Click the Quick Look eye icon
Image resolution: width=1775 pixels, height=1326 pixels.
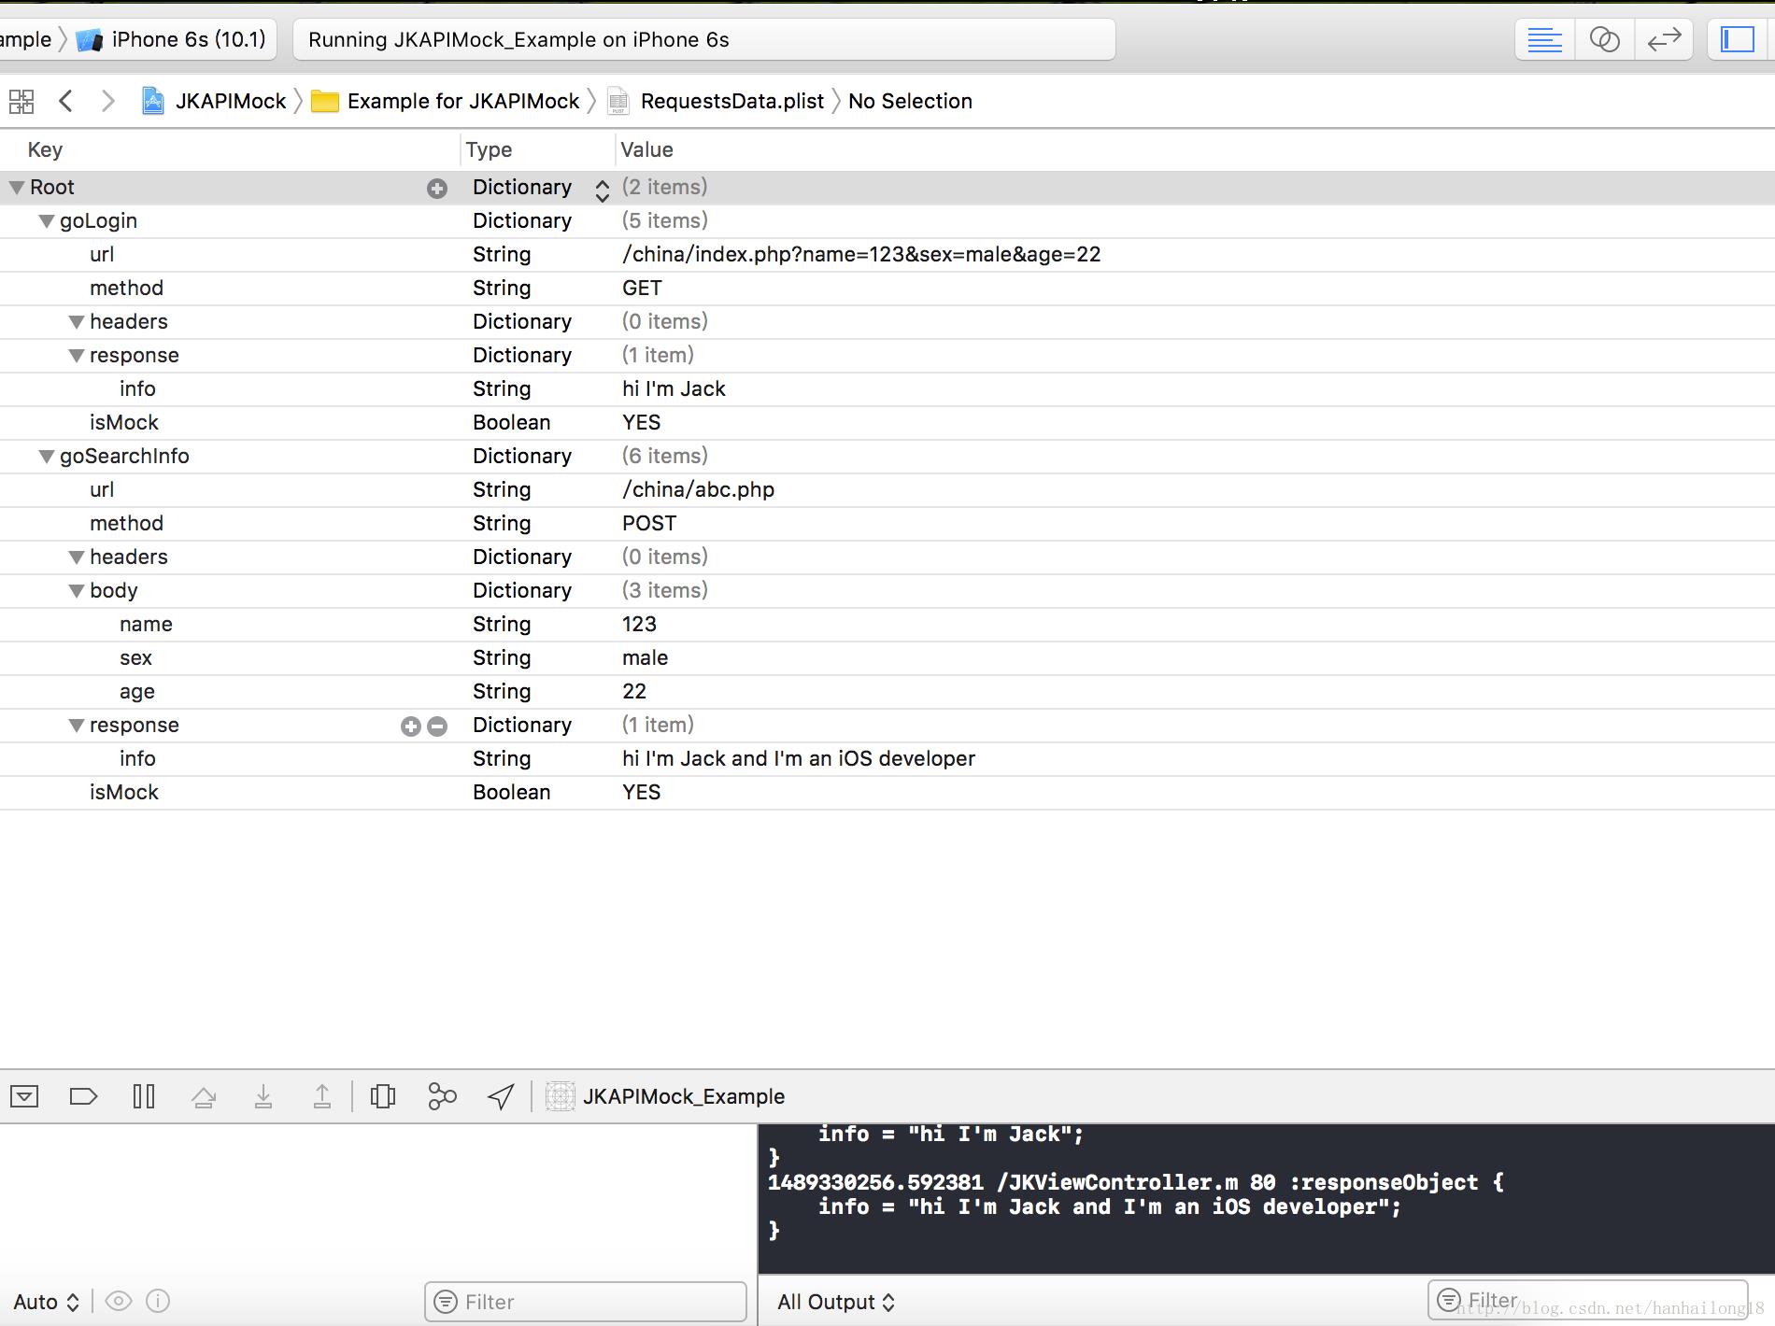coord(119,1301)
